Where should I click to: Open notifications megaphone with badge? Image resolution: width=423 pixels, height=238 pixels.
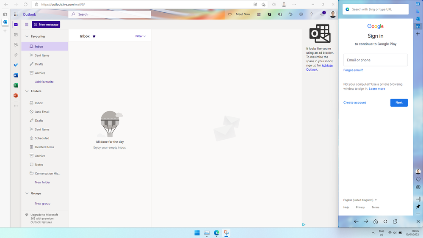323,14
